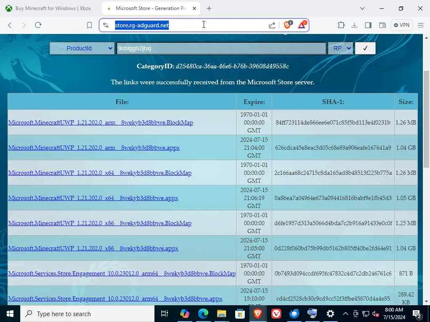The height and width of the screenshot is (322, 430).
Task: Click the share icon in address bar
Action: (272, 25)
